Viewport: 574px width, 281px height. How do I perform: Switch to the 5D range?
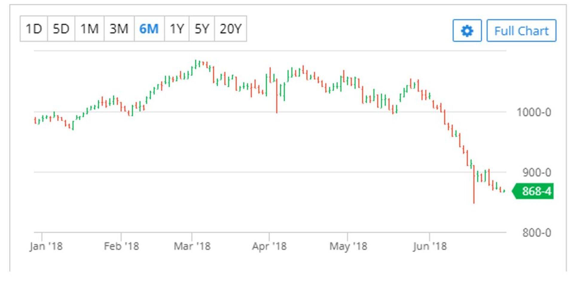(61, 29)
